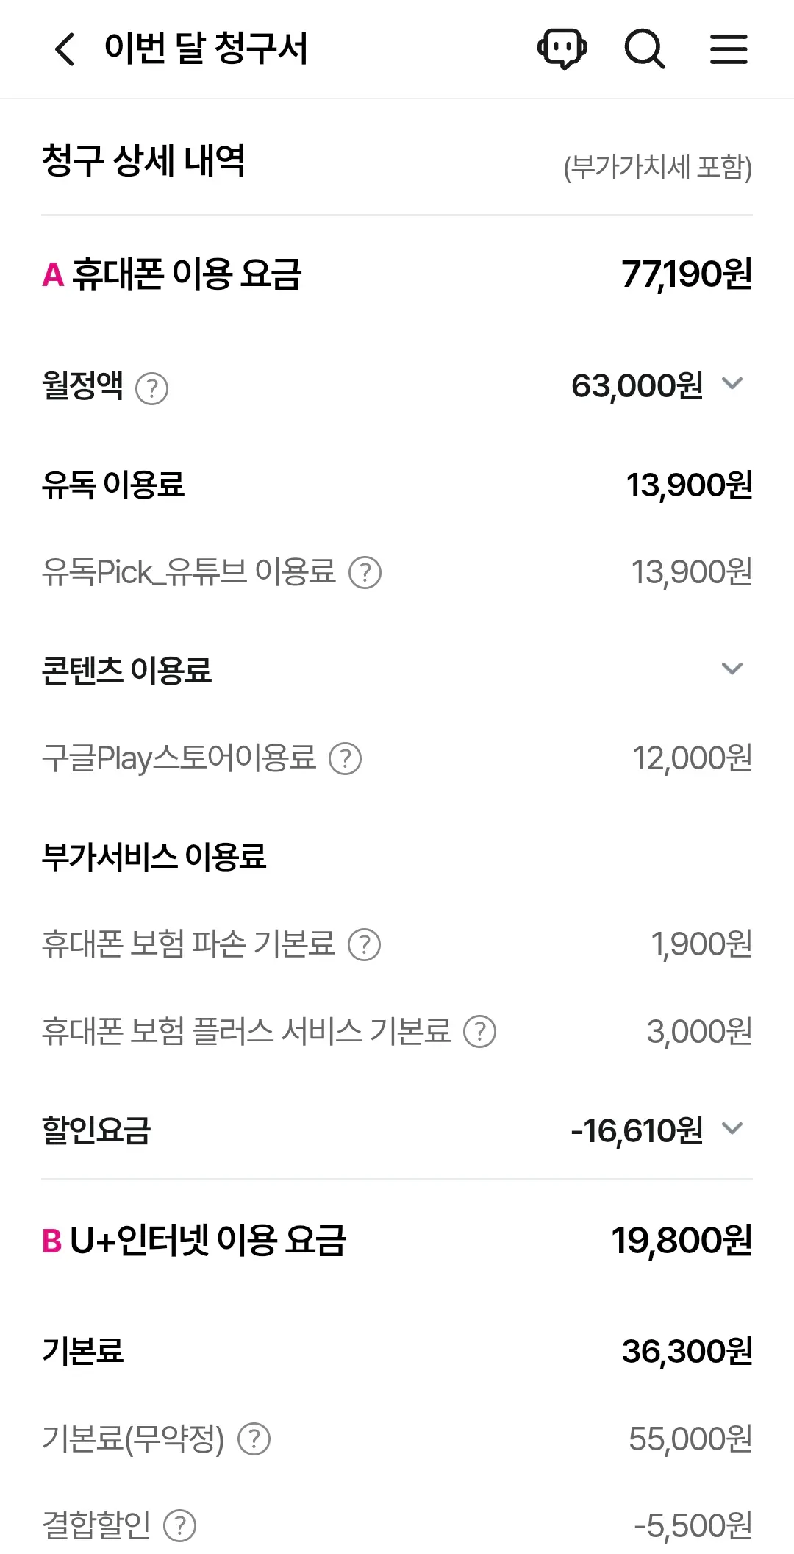Go back with the left arrow

(65, 49)
